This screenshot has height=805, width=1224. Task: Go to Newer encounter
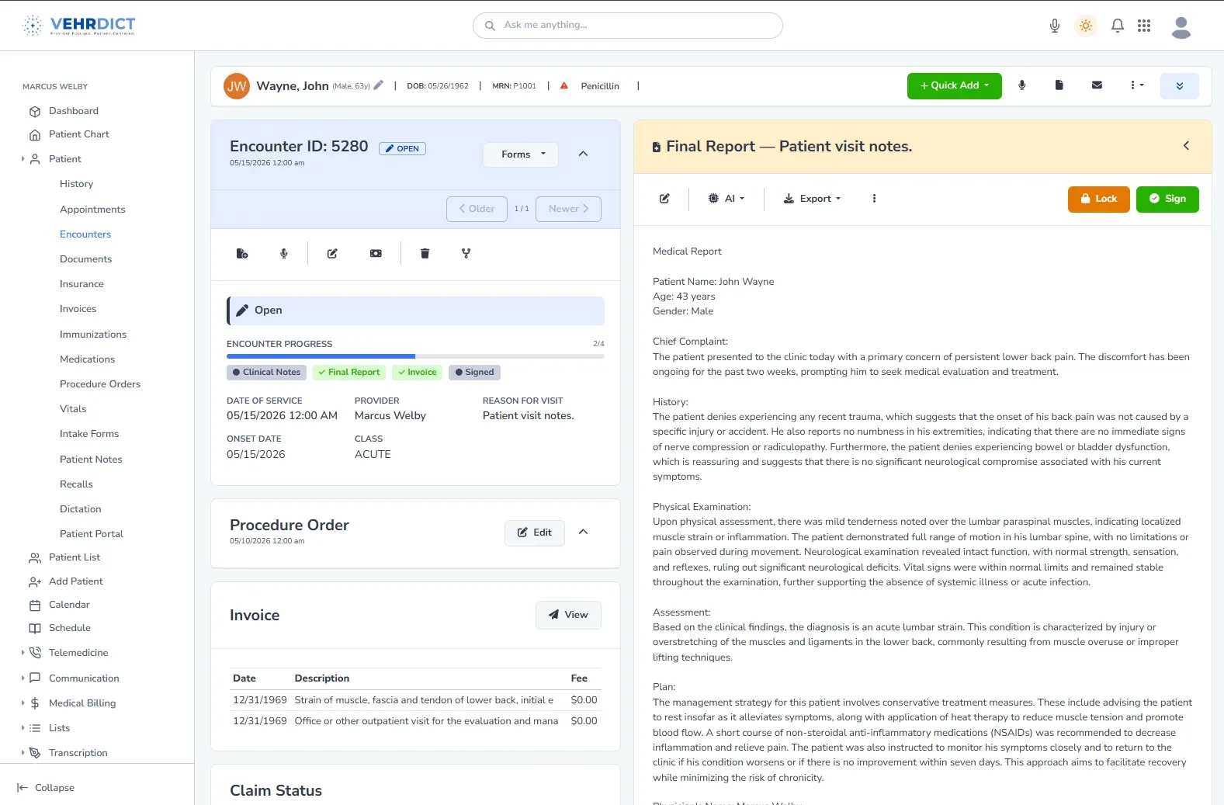[569, 209]
